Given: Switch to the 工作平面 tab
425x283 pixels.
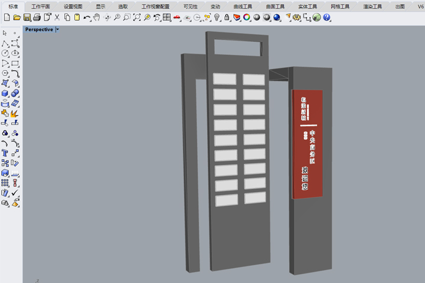Looking at the screenshot, I should [41, 6].
